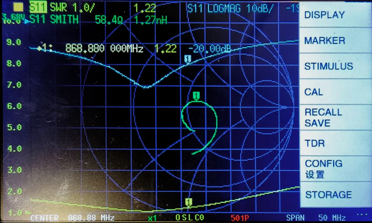Screen dimensions: 372x223
Task: Tap the 1.27nH inductance readout
Action: [150, 20]
